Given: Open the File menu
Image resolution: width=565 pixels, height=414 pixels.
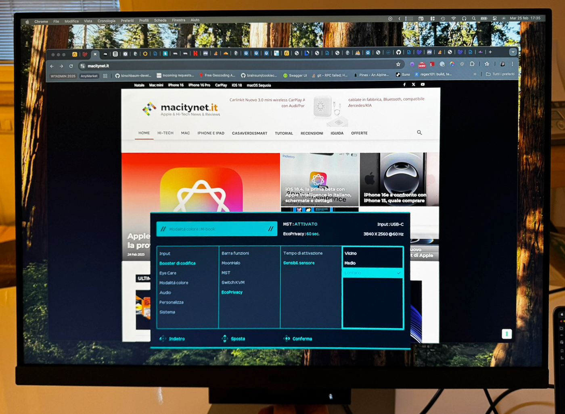Looking at the screenshot, I should [56, 21].
